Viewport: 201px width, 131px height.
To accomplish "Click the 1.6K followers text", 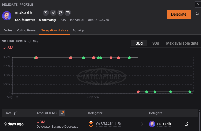I will point(25,20).
